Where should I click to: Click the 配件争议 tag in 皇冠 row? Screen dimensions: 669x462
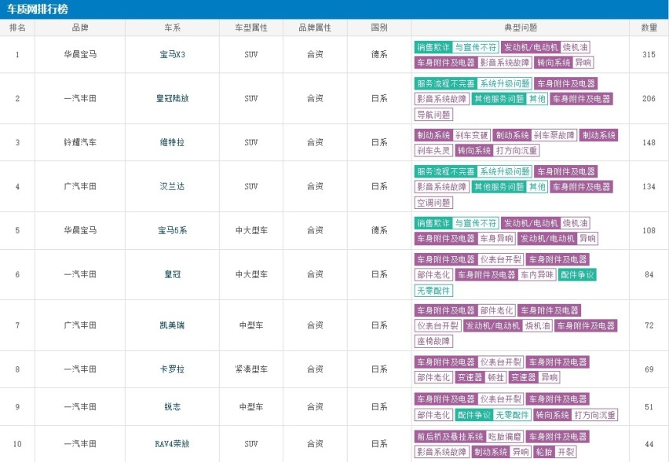(x=577, y=274)
